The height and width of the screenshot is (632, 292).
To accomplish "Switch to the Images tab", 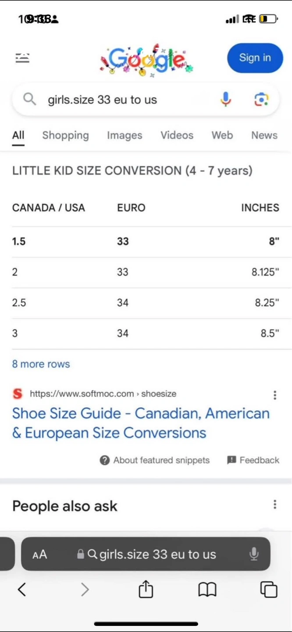I will [125, 135].
